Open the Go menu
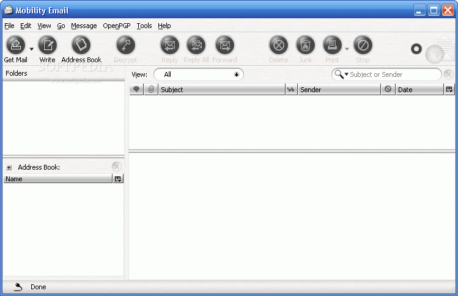Image resolution: width=458 pixels, height=296 pixels. (61, 26)
